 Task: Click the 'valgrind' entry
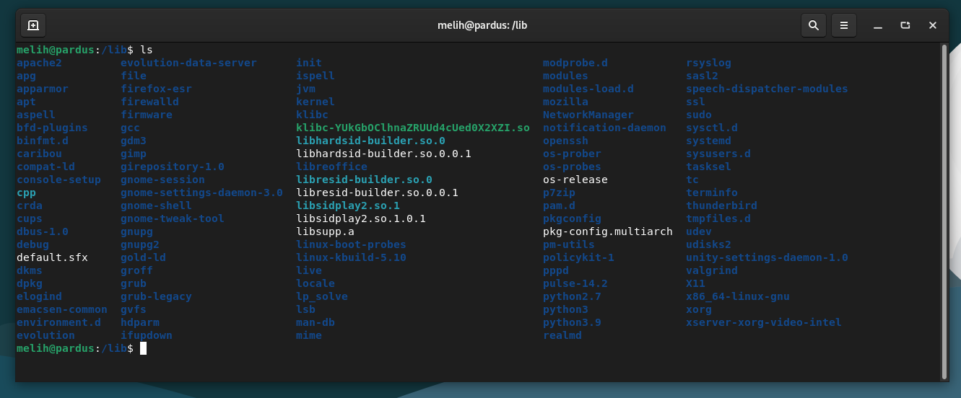tap(712, 270)
